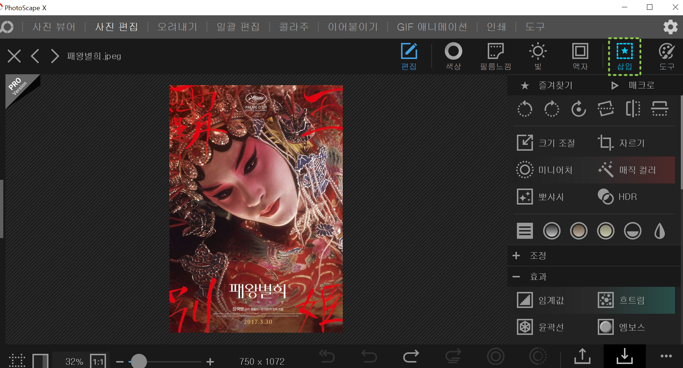Open the 색상 color tab
The width and height of the screenshot is (683, 368).
coord(454,56)
